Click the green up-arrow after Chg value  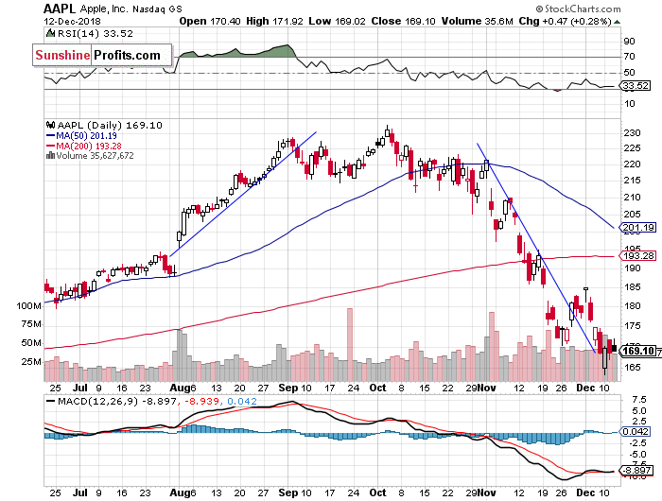click(617, 22)
